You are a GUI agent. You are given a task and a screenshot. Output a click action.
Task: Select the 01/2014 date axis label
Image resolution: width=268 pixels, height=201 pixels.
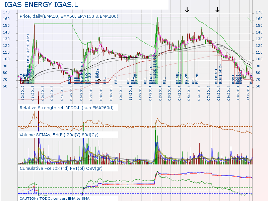(150, 93)
